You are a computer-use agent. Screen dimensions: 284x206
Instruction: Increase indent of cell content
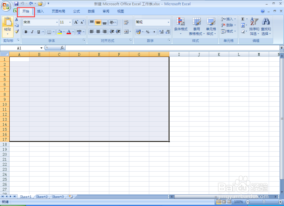[x=118, y=32]
